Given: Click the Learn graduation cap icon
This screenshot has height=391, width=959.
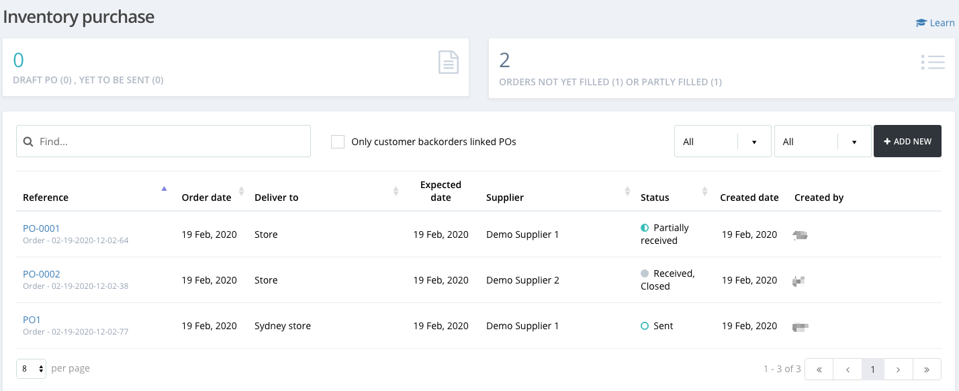Looking at the screenshot, I should pos(921,23).
